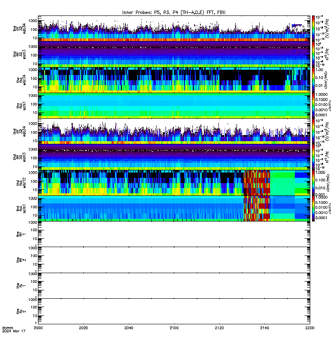Click the red burst in thd fbk edc12

coord(257,183)
